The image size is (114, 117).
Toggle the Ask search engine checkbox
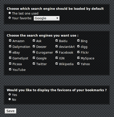34,41
